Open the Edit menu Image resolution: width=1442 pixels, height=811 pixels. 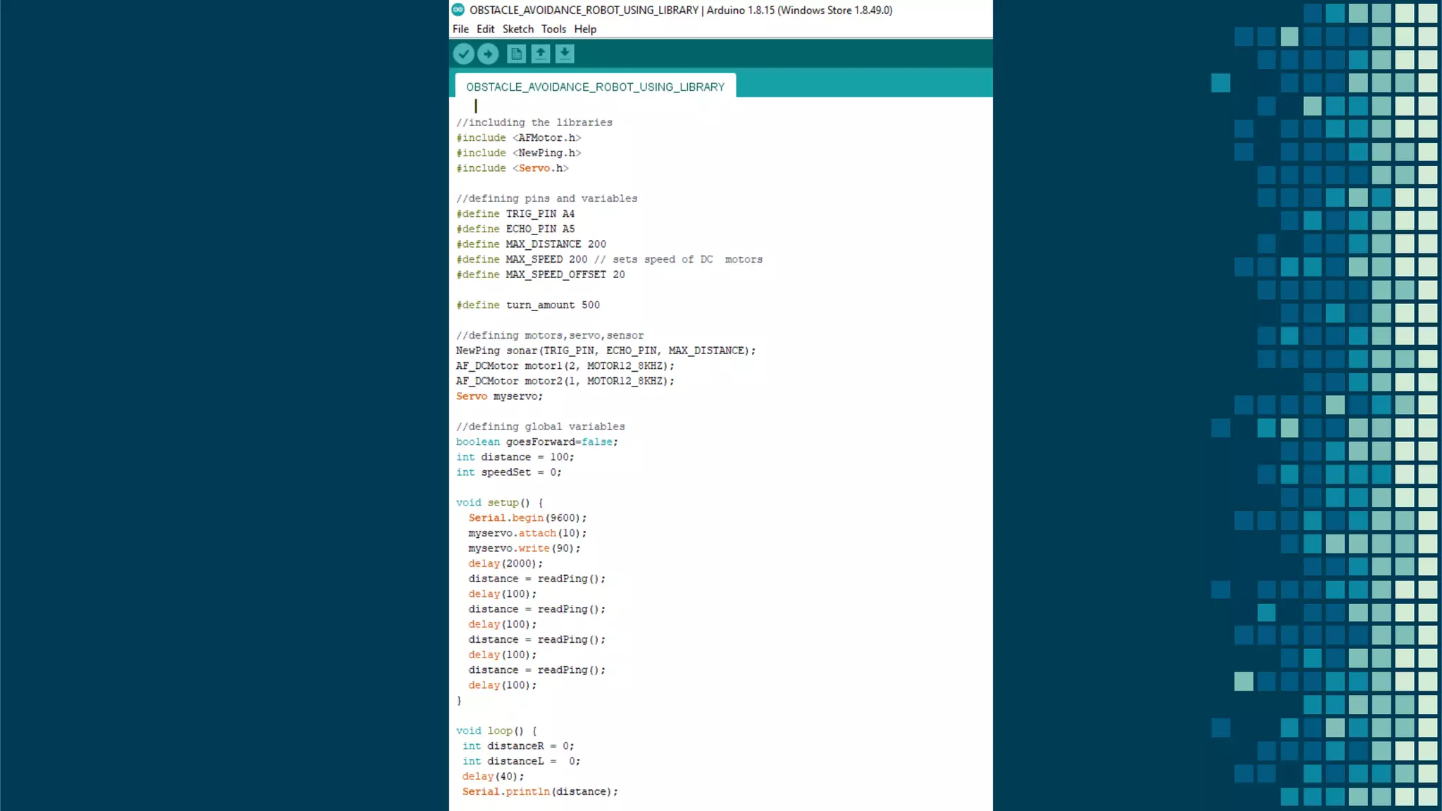coord(485,29)
